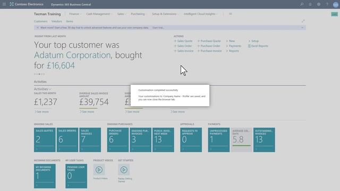
Task: Play the Product Videos tile
Action: pyautogui.click(x=99, y=170)
